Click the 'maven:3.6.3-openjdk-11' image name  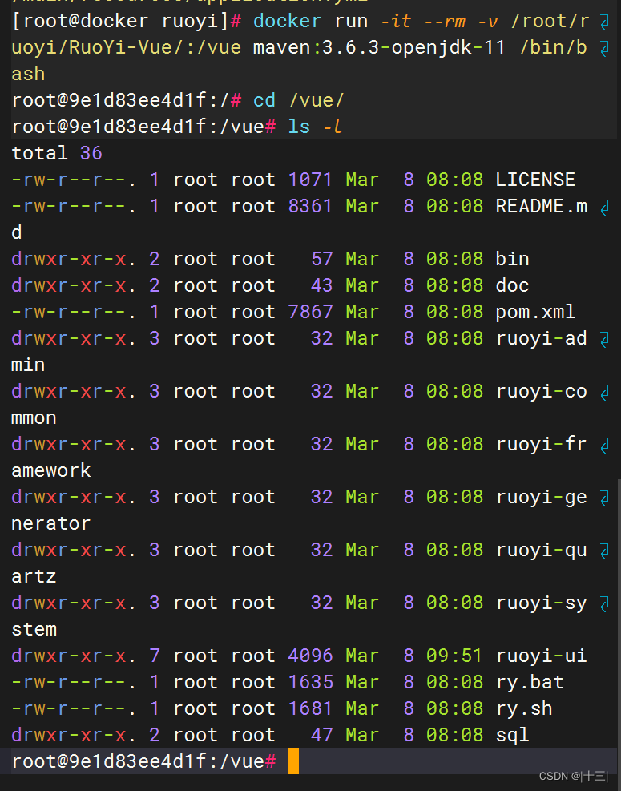pyautogui.click(x=379, y=47)
